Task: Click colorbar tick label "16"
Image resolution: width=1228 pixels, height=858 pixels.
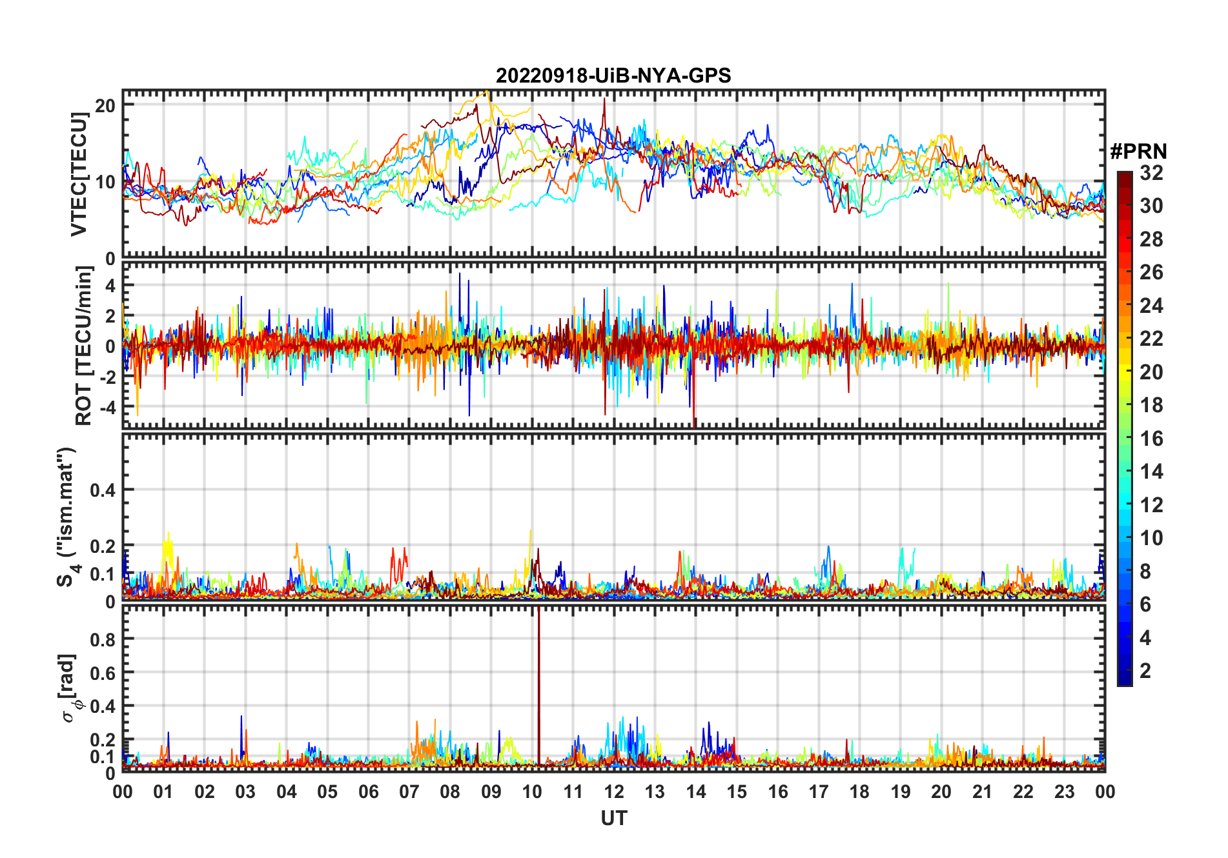Action: coord(1151,439)
